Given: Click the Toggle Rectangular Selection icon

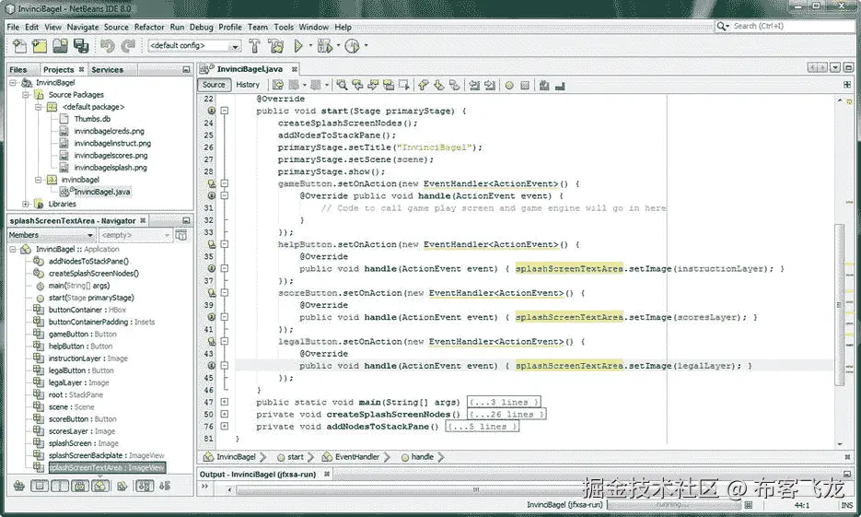Looking at the screenshot, I should [404, 85].
